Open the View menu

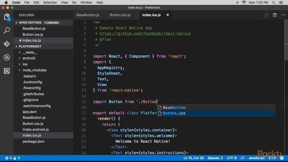tap(64, 2)
